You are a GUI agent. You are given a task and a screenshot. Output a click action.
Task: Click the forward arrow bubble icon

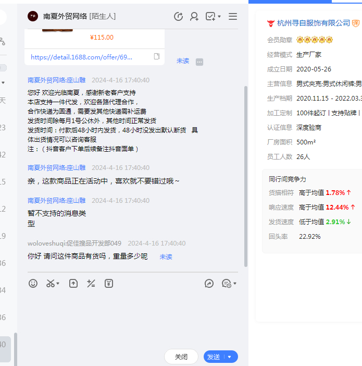(x=209, y=284)
